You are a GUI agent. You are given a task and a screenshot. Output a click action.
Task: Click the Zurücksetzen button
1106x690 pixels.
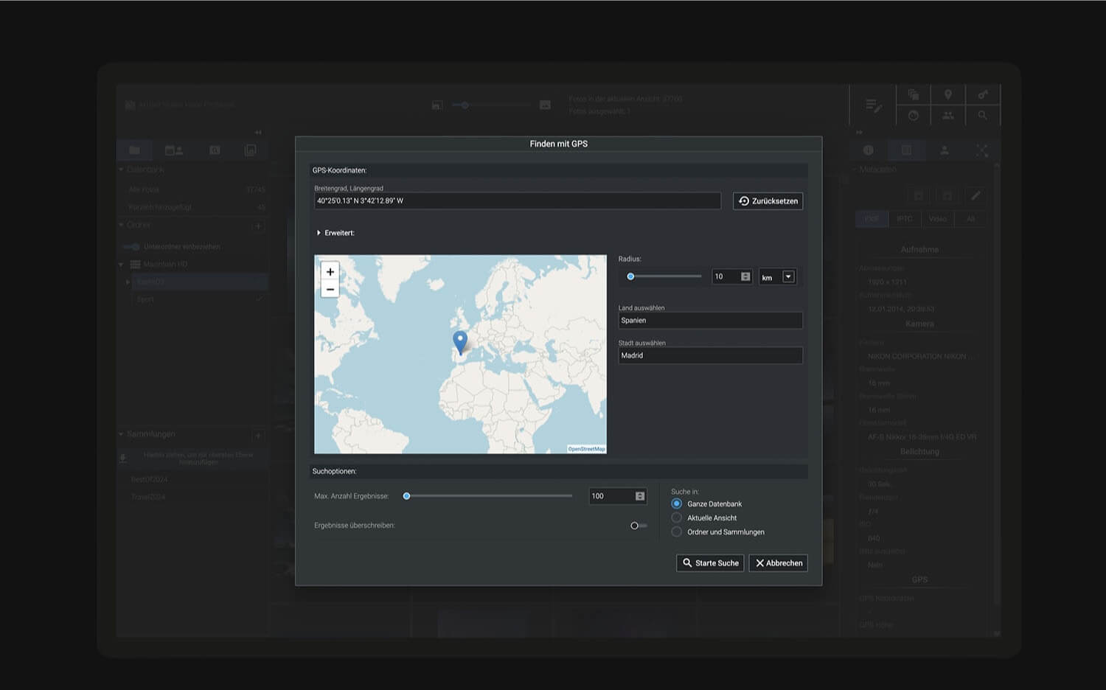(768, 201)
